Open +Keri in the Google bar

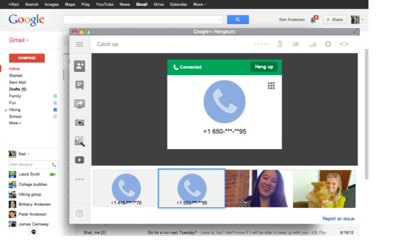(13, 5)
